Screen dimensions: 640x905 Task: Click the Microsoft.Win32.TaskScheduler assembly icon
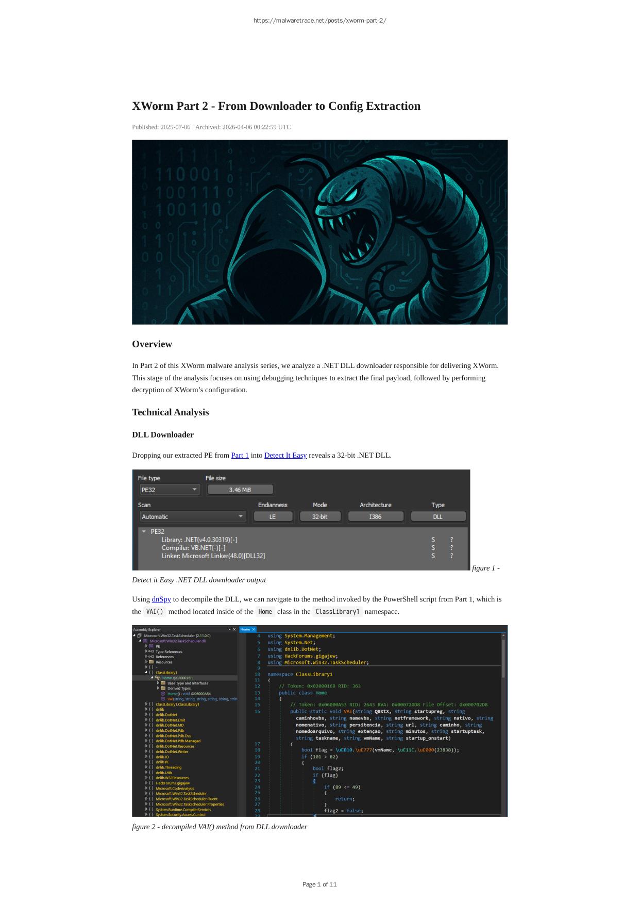pyautogui.click(x=140, y=635)
